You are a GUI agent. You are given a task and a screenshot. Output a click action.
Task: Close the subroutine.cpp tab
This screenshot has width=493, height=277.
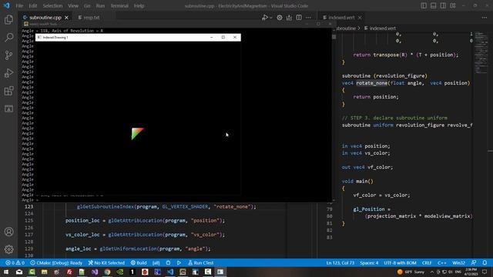(66, 18)
